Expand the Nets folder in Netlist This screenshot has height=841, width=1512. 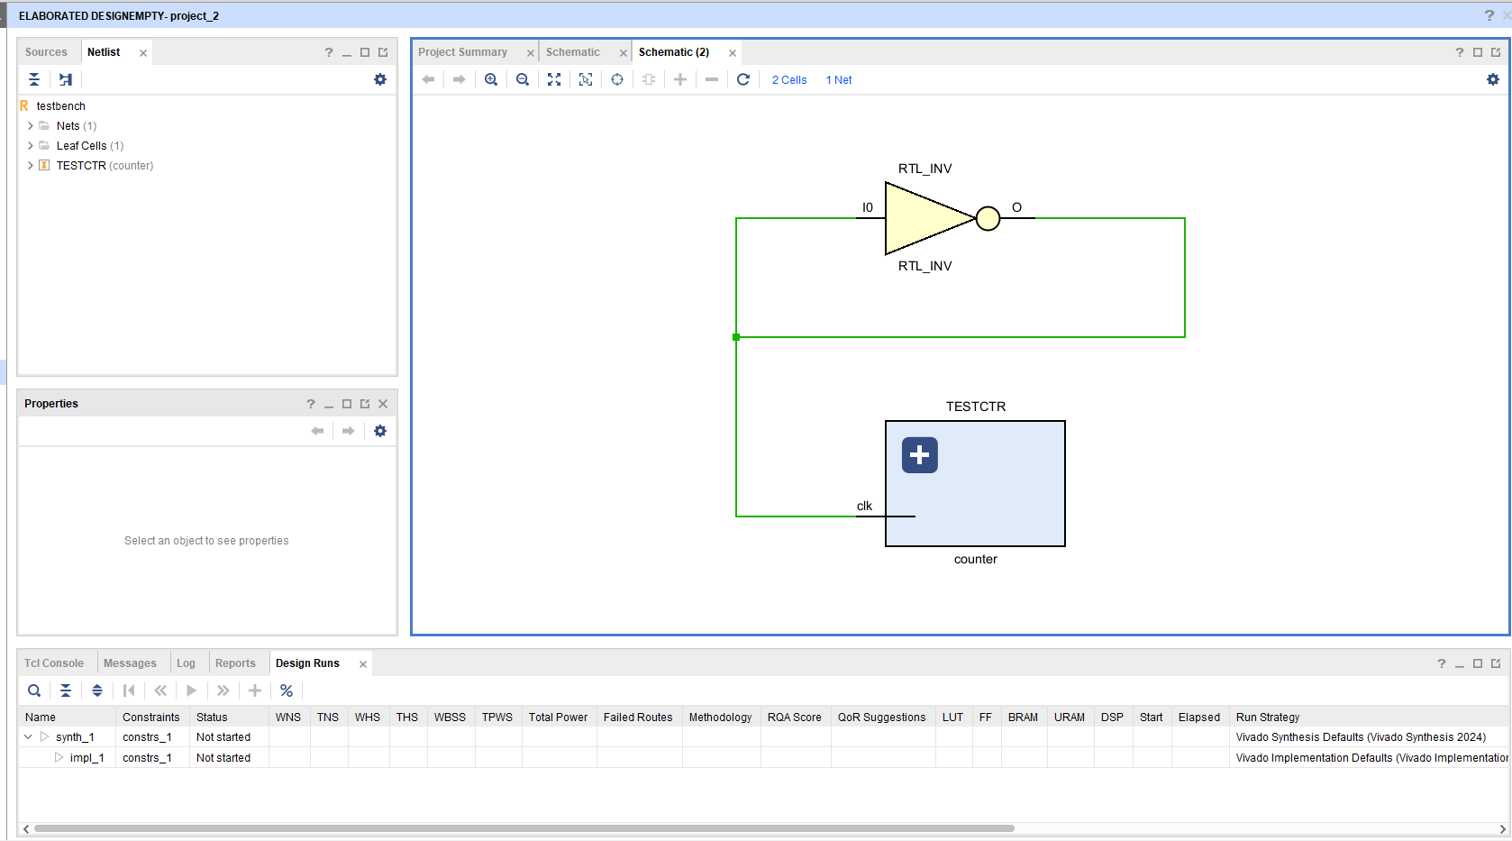pos(31,126)
